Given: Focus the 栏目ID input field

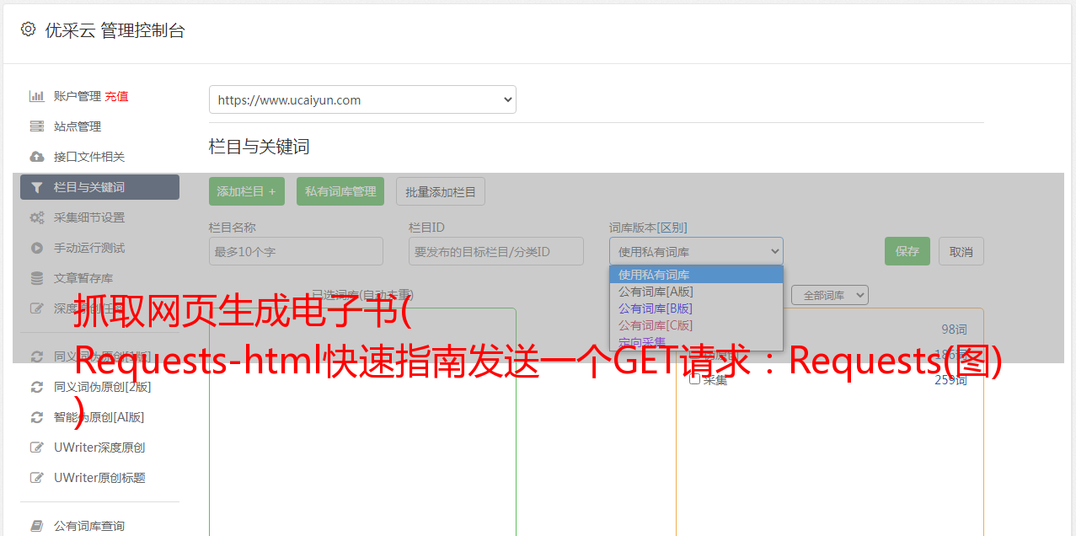Looking at the screenshot, I should click(496, 251).
